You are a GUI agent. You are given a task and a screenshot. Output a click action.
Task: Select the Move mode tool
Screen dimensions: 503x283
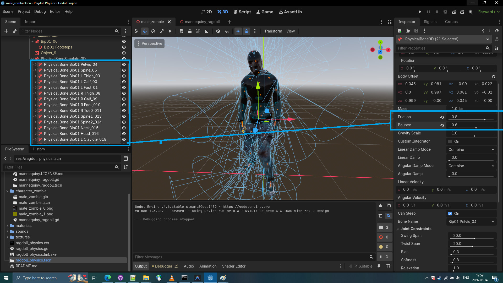tap(145, 31)
